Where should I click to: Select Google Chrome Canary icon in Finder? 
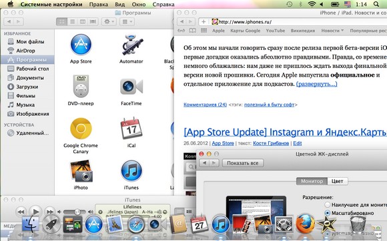tap(81, 128)
